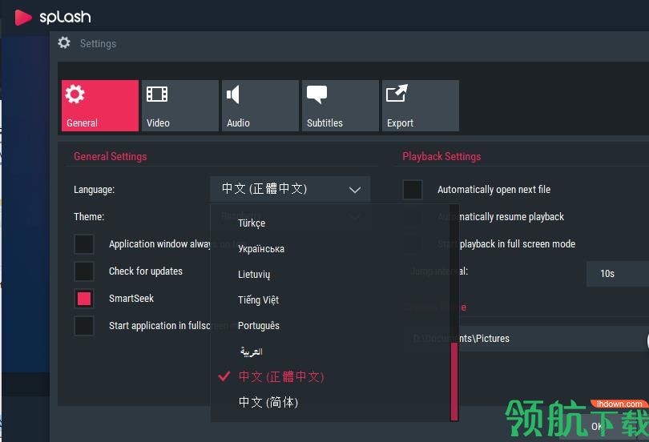Collapse the Language dropdown
This screenshot has width=649, height=442.
[290, 189]
